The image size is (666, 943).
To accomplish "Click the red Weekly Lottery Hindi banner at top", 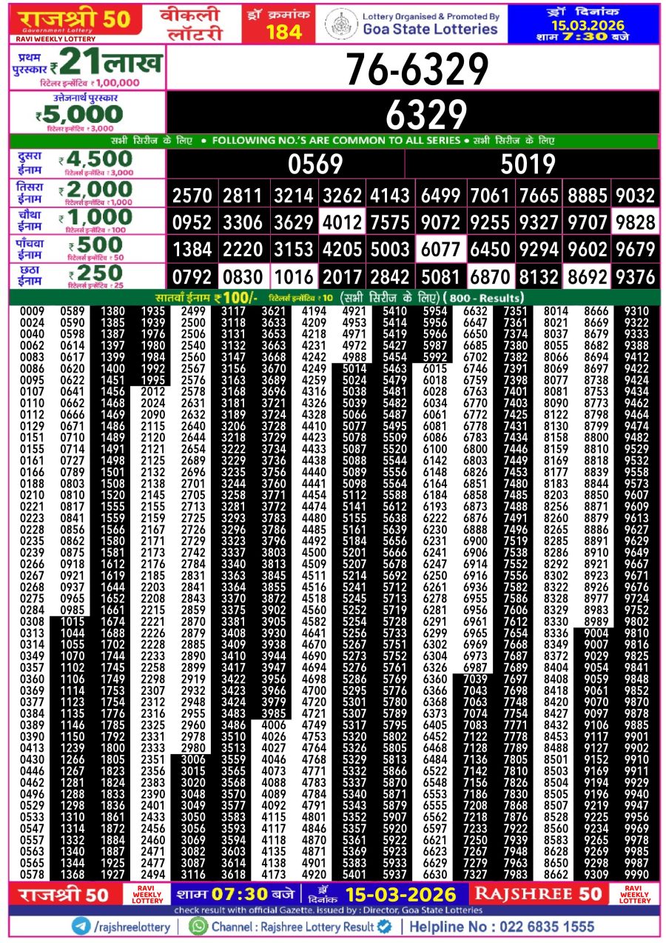I will (x=192, y=24).
